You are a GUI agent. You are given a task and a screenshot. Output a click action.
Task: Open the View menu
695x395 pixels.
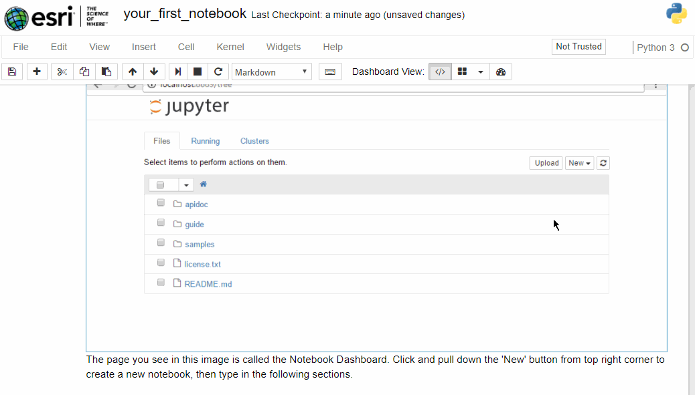click(99, 47)
